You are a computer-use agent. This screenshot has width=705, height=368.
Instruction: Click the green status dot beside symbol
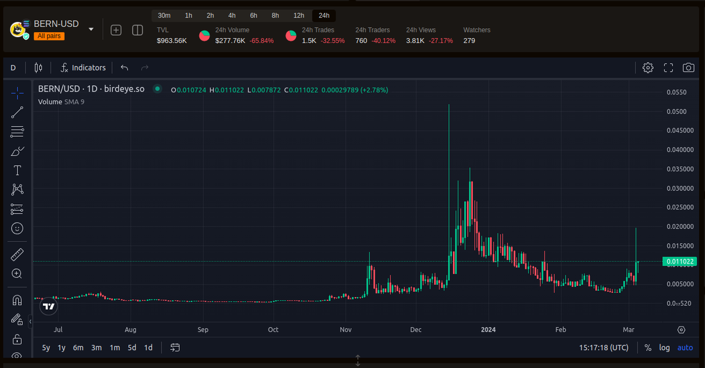(x=157, y=89)
